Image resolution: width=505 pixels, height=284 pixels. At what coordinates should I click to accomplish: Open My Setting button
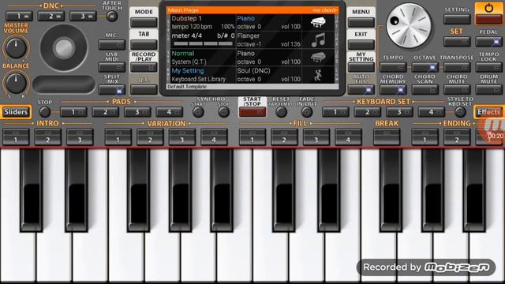361,67
